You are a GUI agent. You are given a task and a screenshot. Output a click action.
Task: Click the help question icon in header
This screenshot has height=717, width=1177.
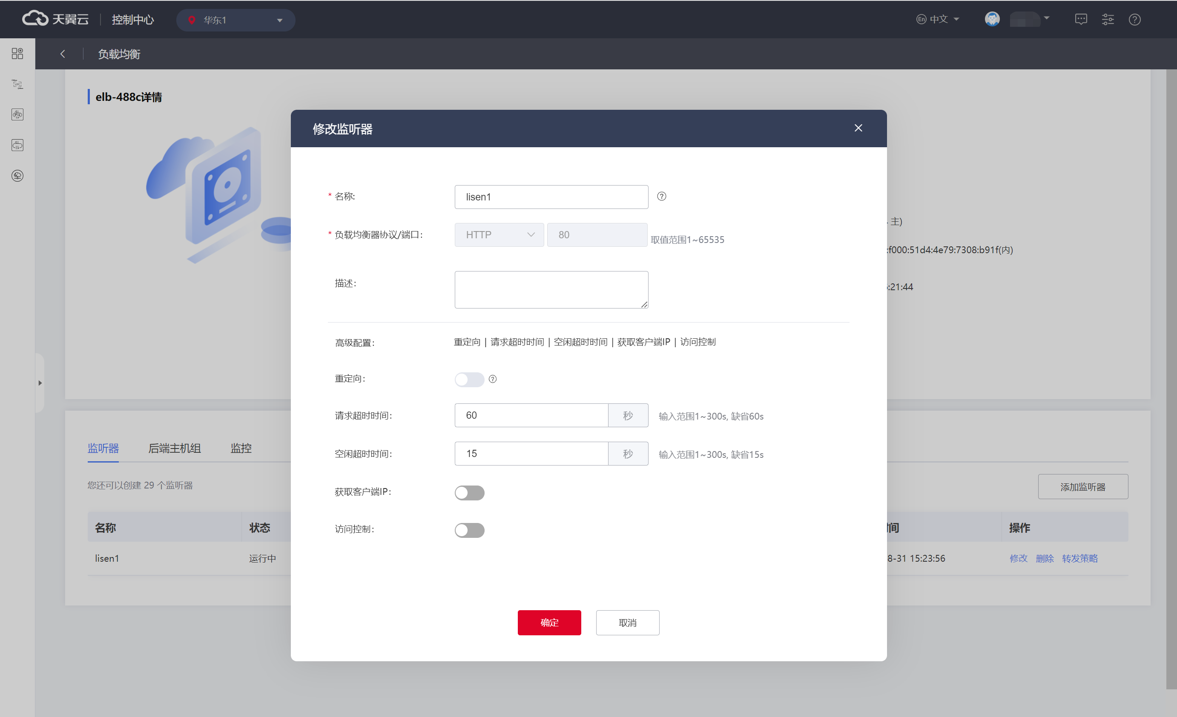1134,20
